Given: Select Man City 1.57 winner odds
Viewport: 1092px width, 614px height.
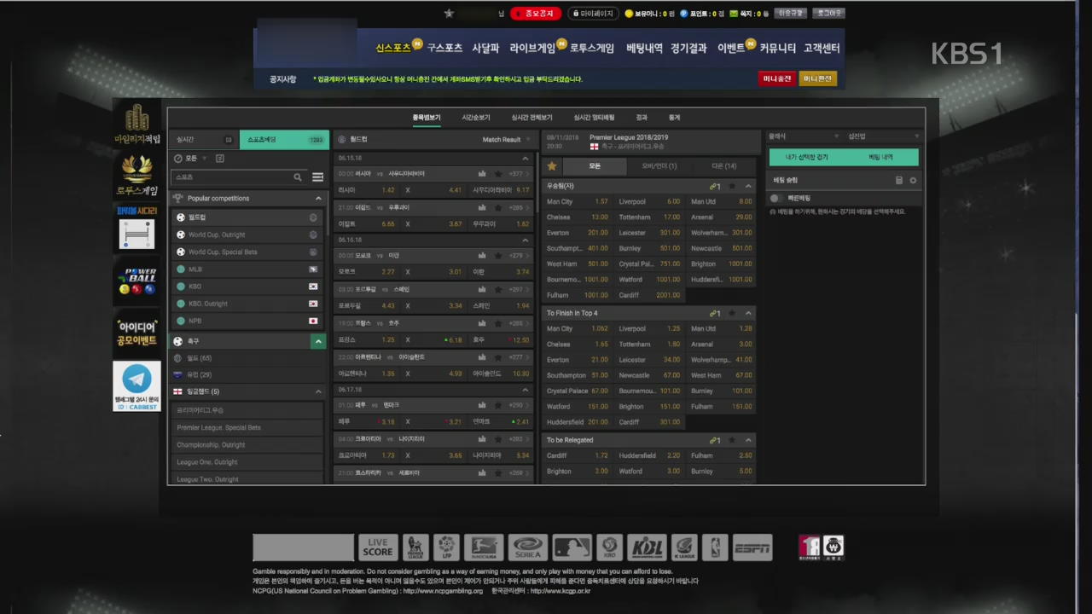Looking at the screenshot, I should click(601, 201).
